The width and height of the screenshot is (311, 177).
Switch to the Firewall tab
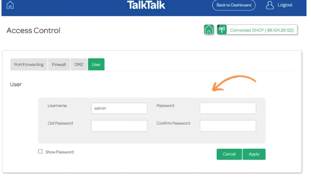tap(59, 65)
